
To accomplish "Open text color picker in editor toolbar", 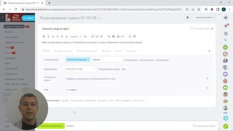I will 67,36.
